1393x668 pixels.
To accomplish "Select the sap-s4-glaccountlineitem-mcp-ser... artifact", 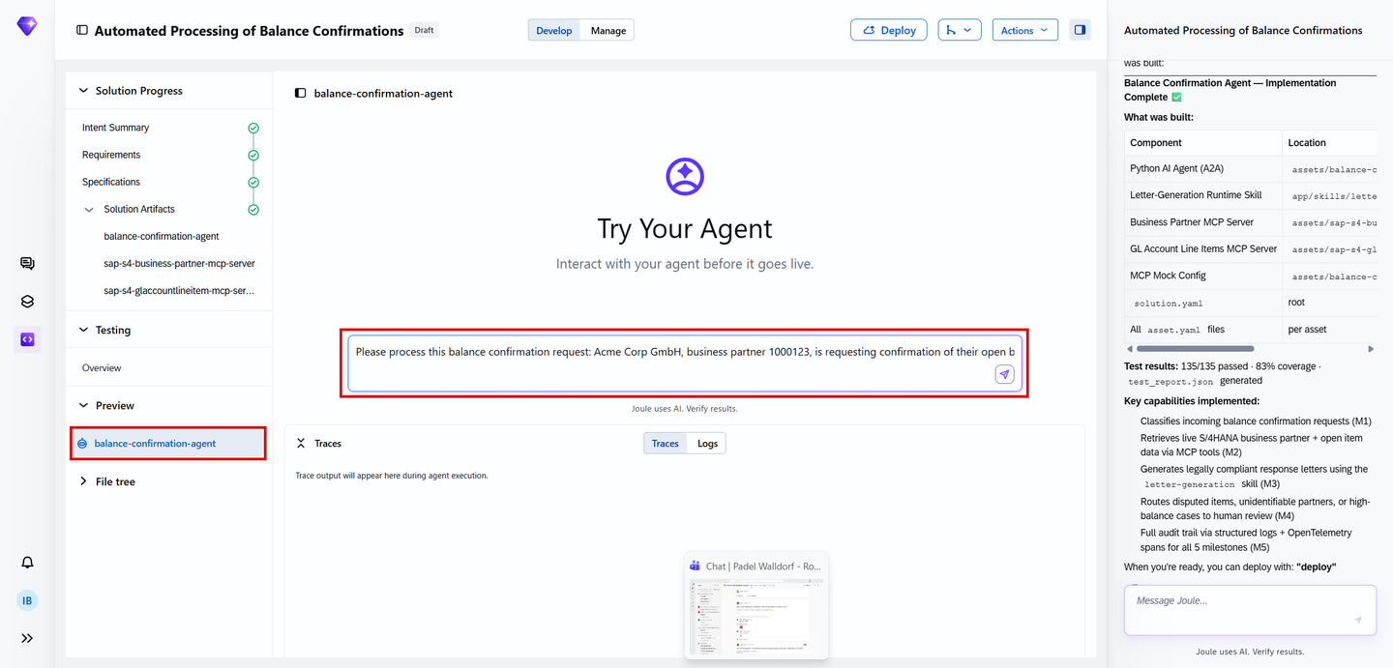I will (180, 290).
